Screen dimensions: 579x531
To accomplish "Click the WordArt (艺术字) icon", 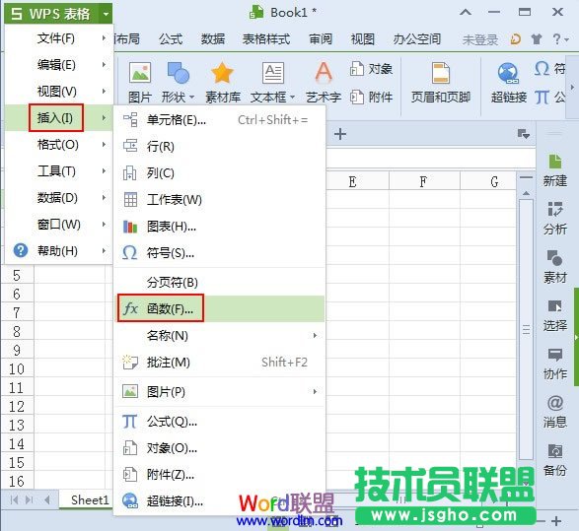I will [x=324, y=82].
